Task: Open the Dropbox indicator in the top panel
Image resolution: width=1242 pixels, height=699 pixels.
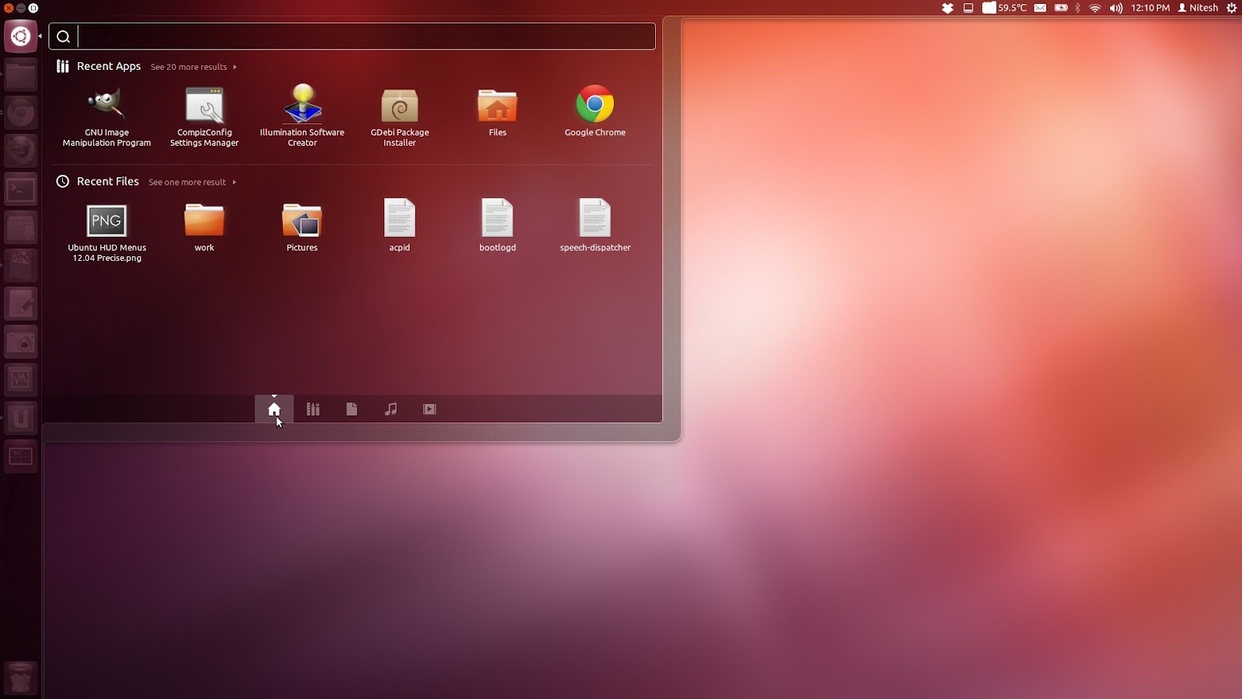Action: (947, 8)
